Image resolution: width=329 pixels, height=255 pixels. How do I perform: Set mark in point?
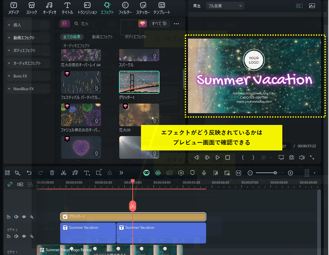click(243, 157)
